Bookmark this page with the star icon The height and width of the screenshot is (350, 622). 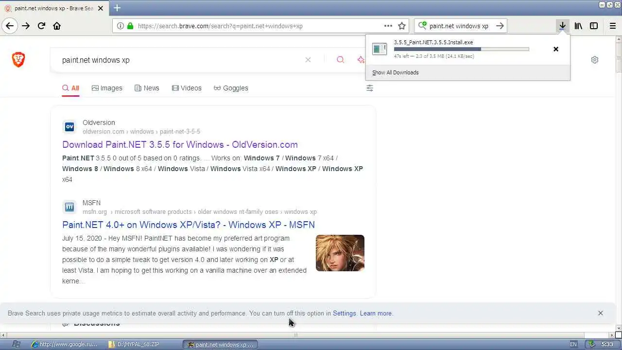coord(402,26)
